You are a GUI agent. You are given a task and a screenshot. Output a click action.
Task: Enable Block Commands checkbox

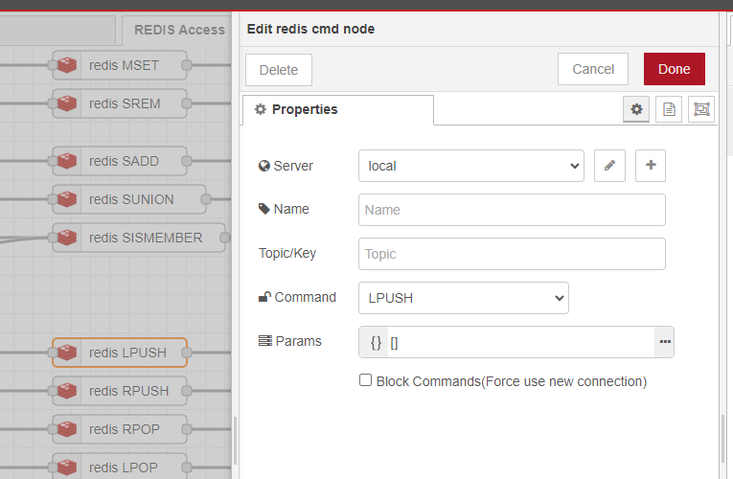(x=366, y=380)
